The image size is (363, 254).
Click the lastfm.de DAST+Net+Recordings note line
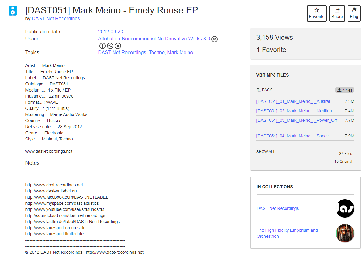(73, 222)
